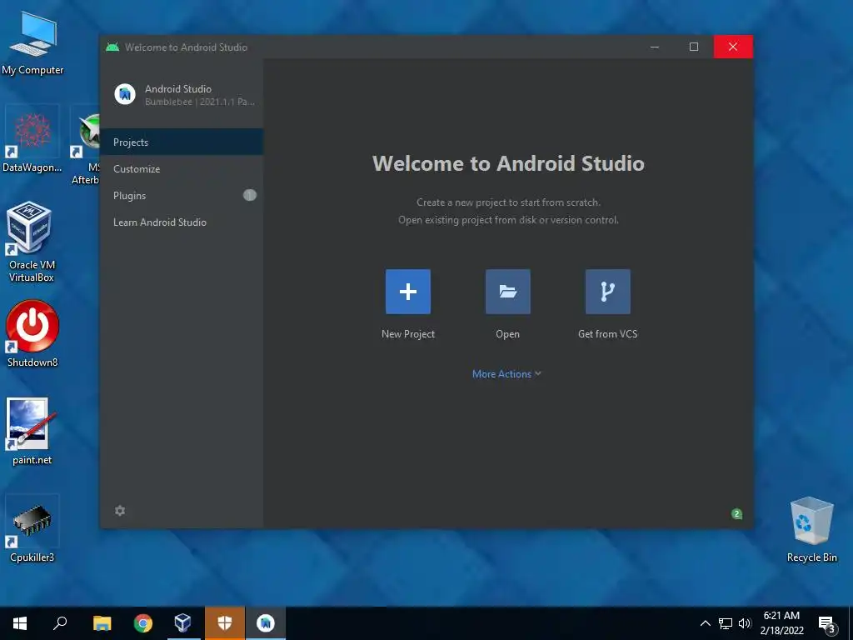The image size is (853, 640).
Task: Click the Get from VCS label
Action: 607,334
